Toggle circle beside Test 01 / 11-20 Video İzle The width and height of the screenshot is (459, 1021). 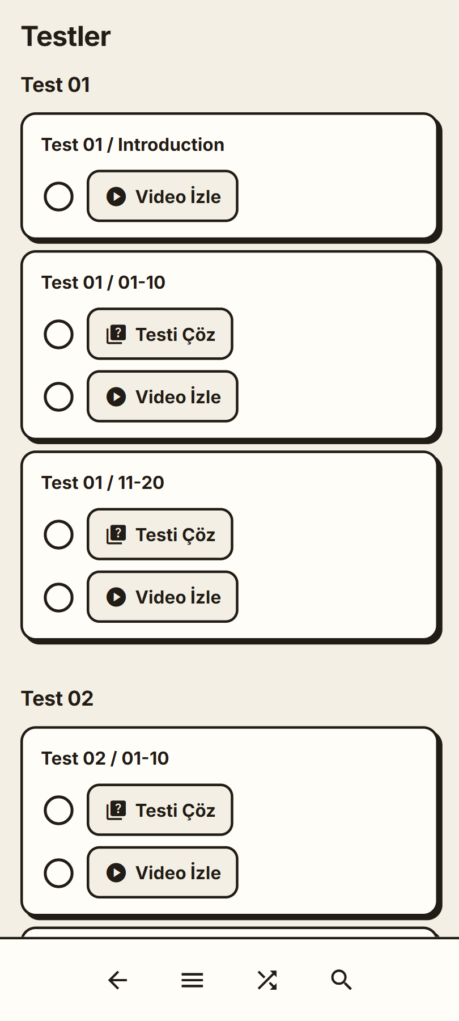tap(59, 597)
